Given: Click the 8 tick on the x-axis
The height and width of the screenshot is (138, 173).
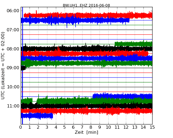Looking at the screenshot, I should coord(91,127).
